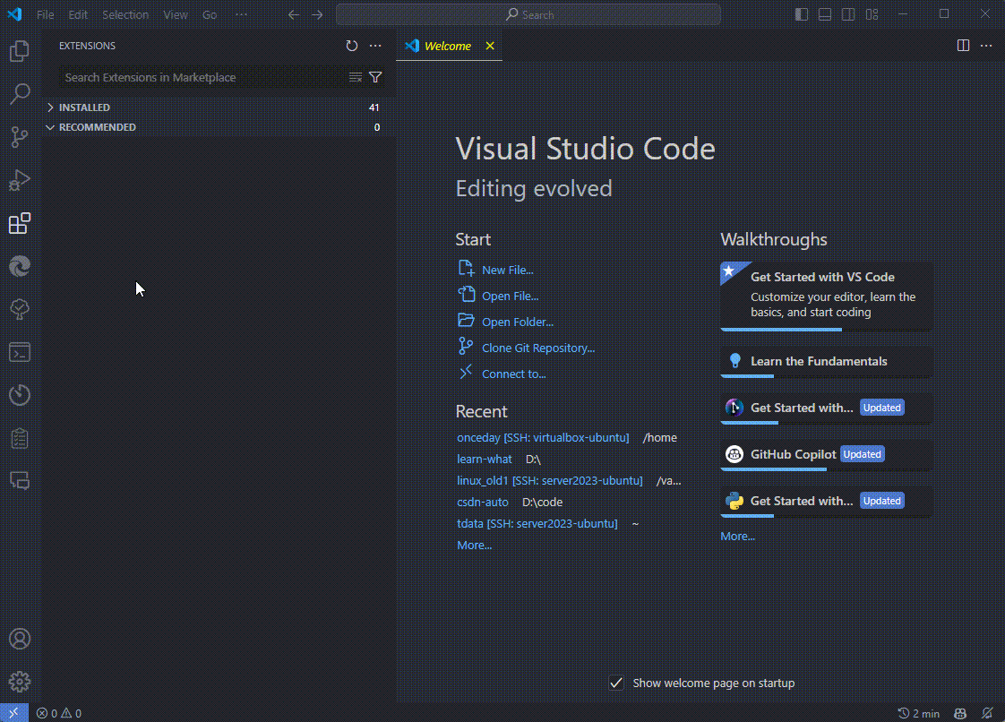The image size is (1005, 722).
Task: Click the Copilot status bar icon
Action: pyautogui.click(x=960, y=713)
